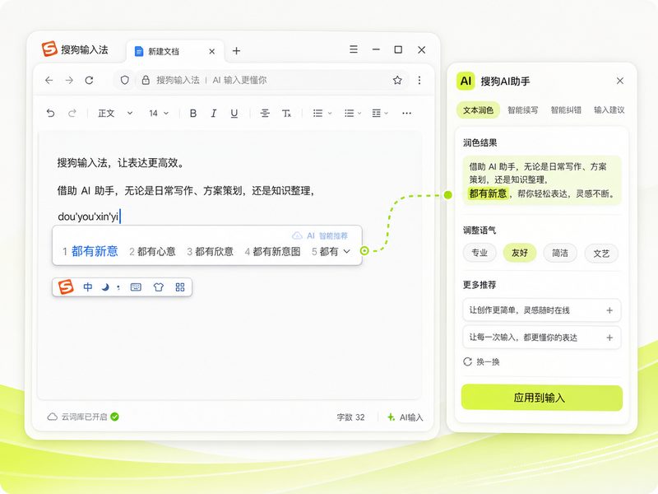Toggle the moon half-width icon

tap(105, 287)
